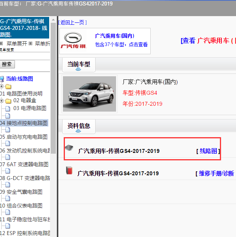Viewport: 236px width, 237px height.
Task: Click the folder icon beside 02 电器盒
Action: pos(9,101)
